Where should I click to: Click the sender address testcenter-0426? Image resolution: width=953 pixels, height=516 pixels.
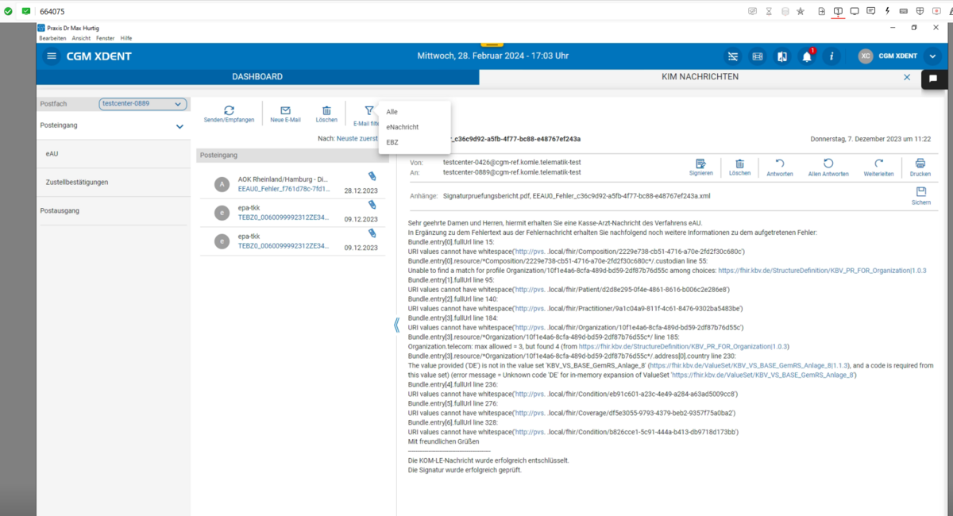(511, 163)
